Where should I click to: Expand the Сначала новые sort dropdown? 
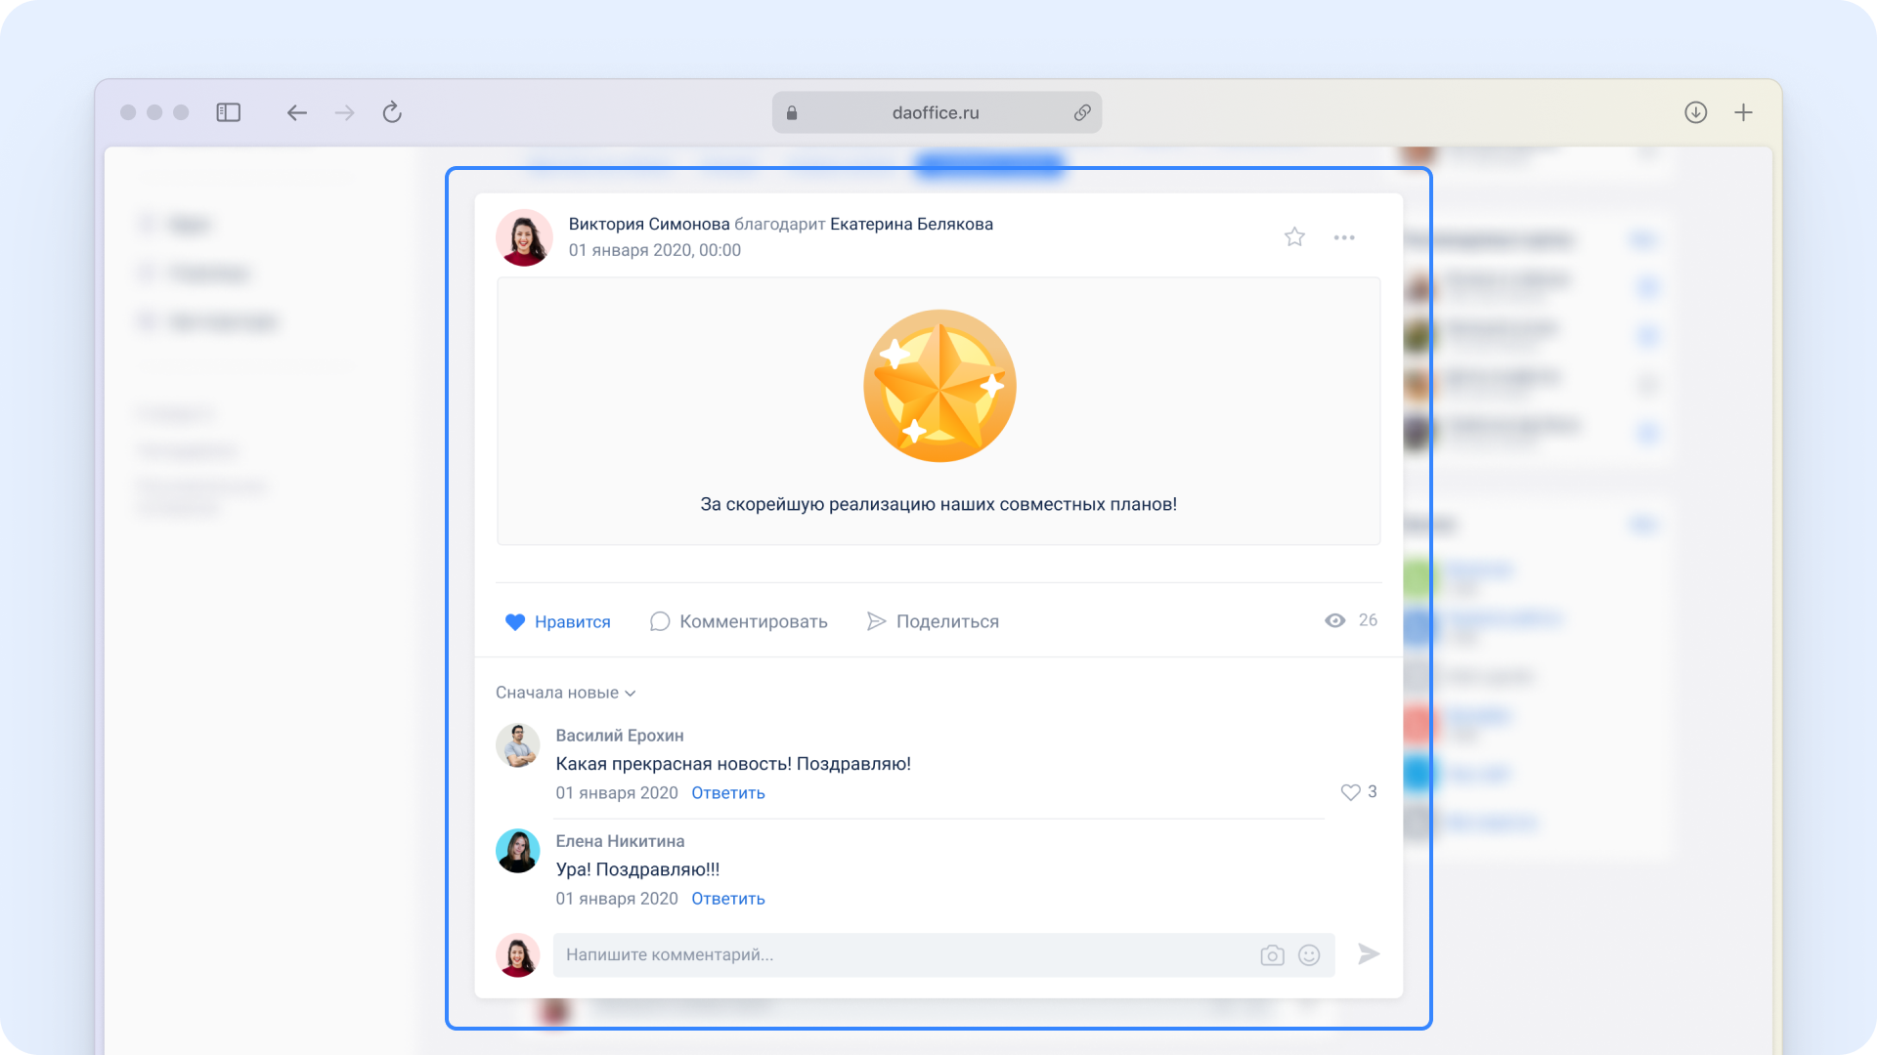565,693
